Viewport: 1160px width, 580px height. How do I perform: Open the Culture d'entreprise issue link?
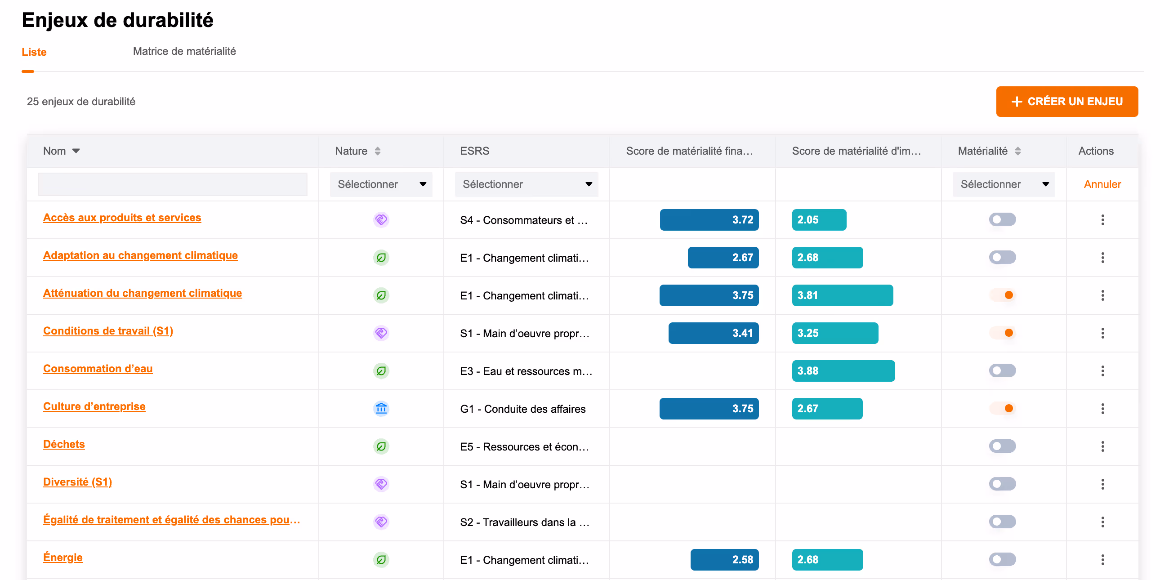coord(94,406)
